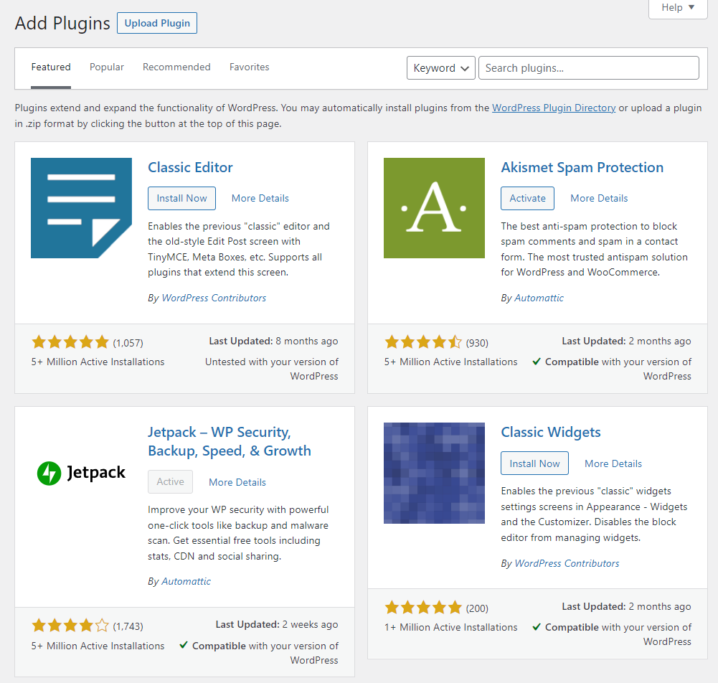Click Classic Widgets' star rating
The height and width of the screenshot is (683, 718).
[x=424, y=608]
